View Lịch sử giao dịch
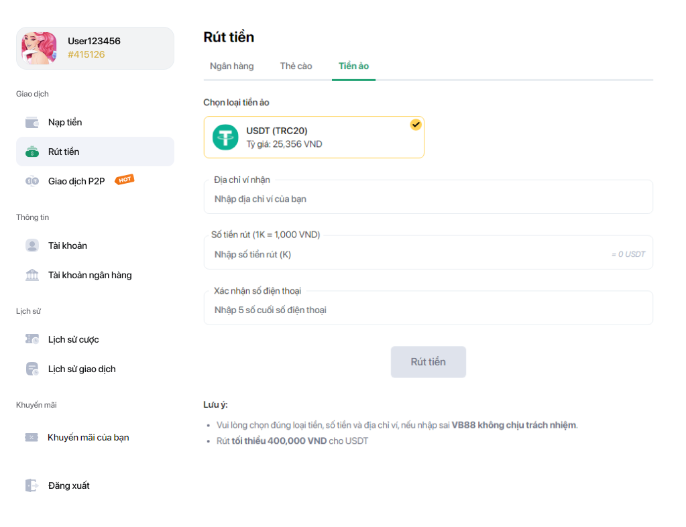Image resolution: width=686 pixels, height=527 pixels. coord(95,369)
